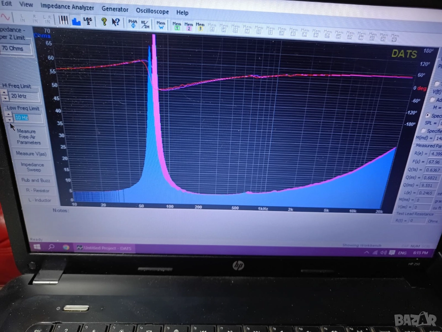Click the Q(ts) value 0.6367 field
This screenshot has height=332, width=442.
pos(432,170)
